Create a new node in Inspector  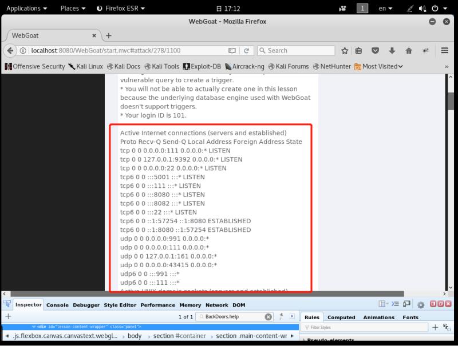pos(8,316)
